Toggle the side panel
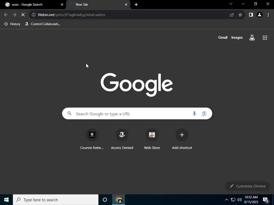This screenshot has width=274, height=205. pos(251,15)
